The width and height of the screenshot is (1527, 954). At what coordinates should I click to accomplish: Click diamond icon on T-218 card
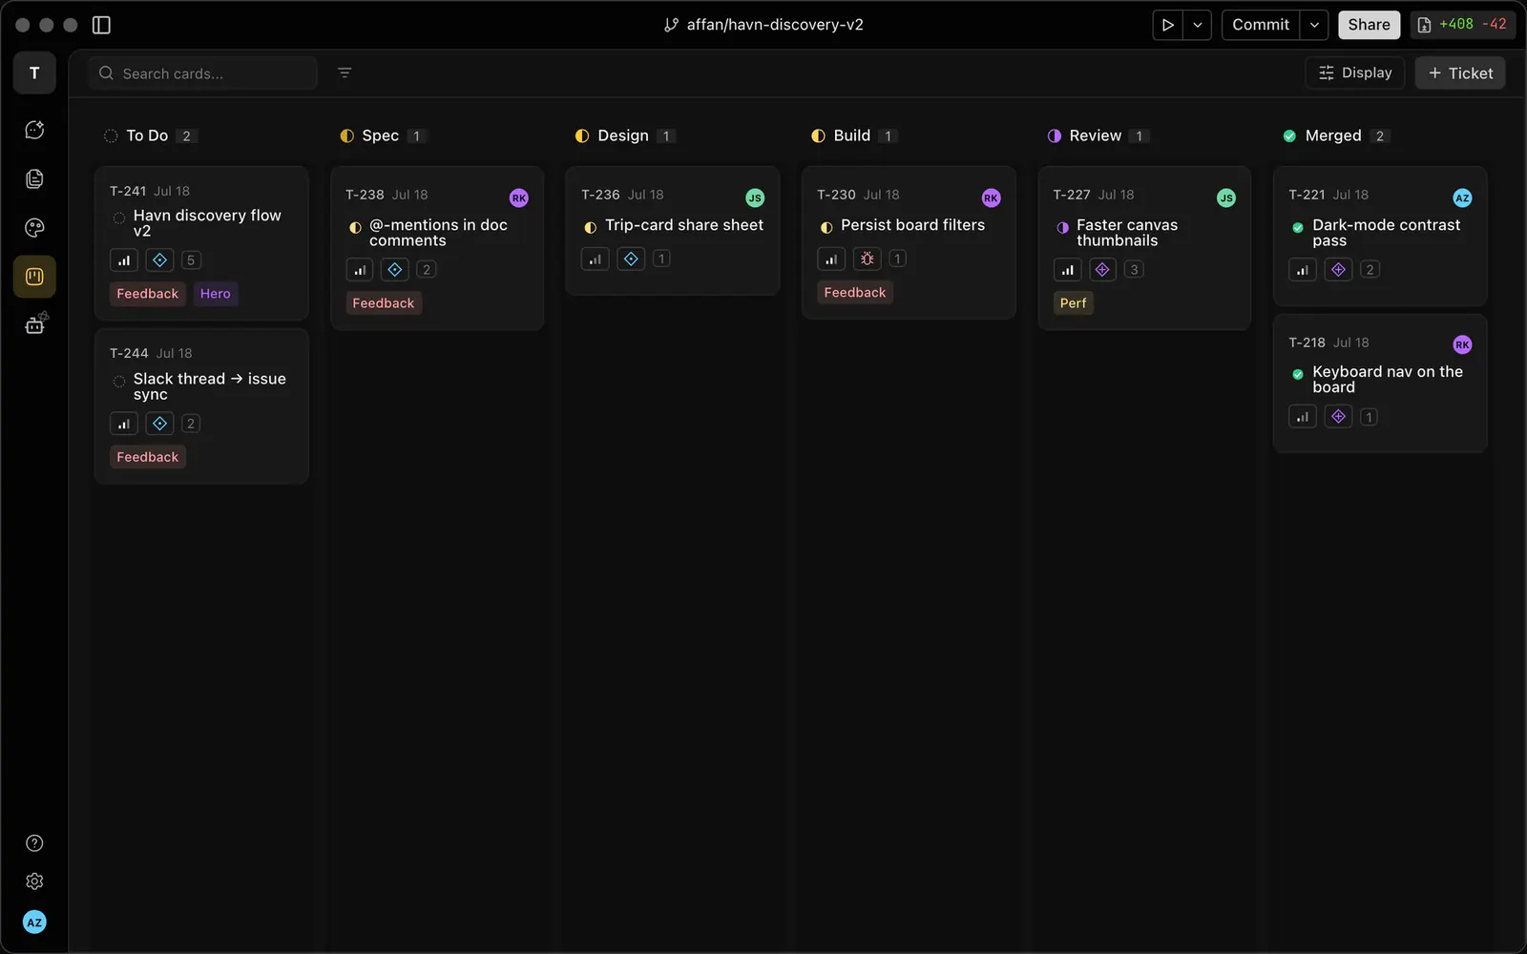[1338, 417]
